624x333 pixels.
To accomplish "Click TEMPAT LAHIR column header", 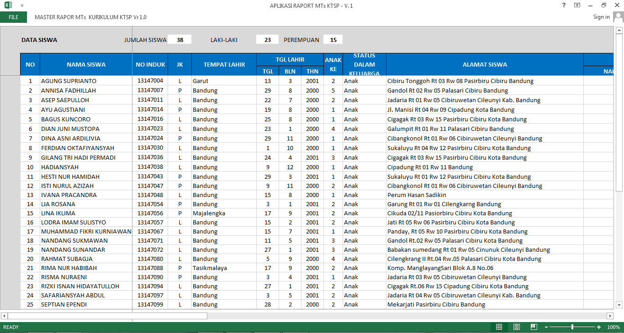I will [224, 64].
